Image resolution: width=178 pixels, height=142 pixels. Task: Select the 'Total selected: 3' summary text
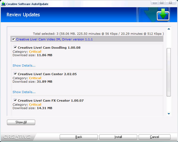98,34
